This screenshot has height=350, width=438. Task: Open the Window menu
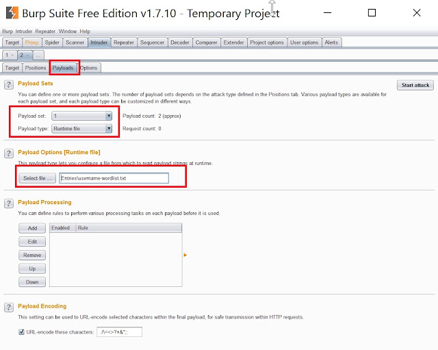(x=68, y=32)
